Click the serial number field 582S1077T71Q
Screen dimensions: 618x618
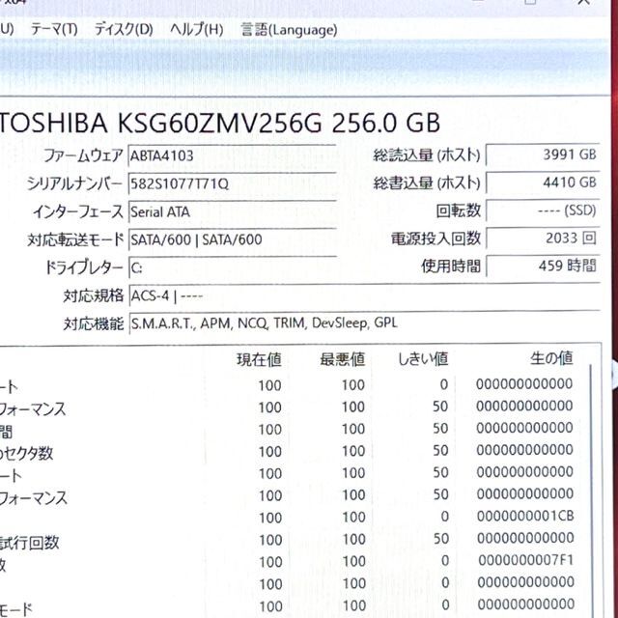point(232,184)
